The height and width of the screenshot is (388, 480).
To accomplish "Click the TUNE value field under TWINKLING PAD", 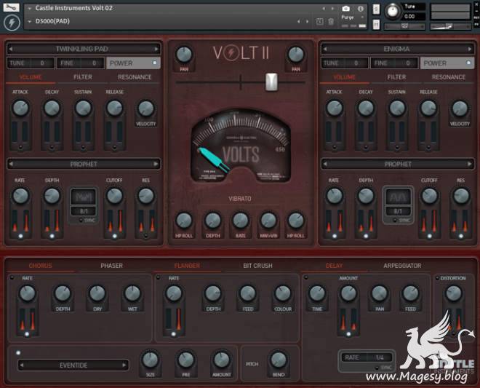I will pos(31,63).
